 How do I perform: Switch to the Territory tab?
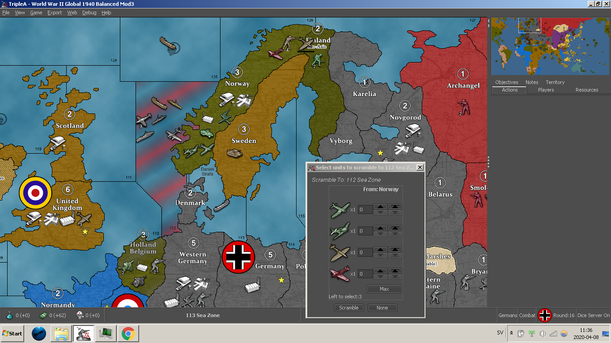(555, 82)
